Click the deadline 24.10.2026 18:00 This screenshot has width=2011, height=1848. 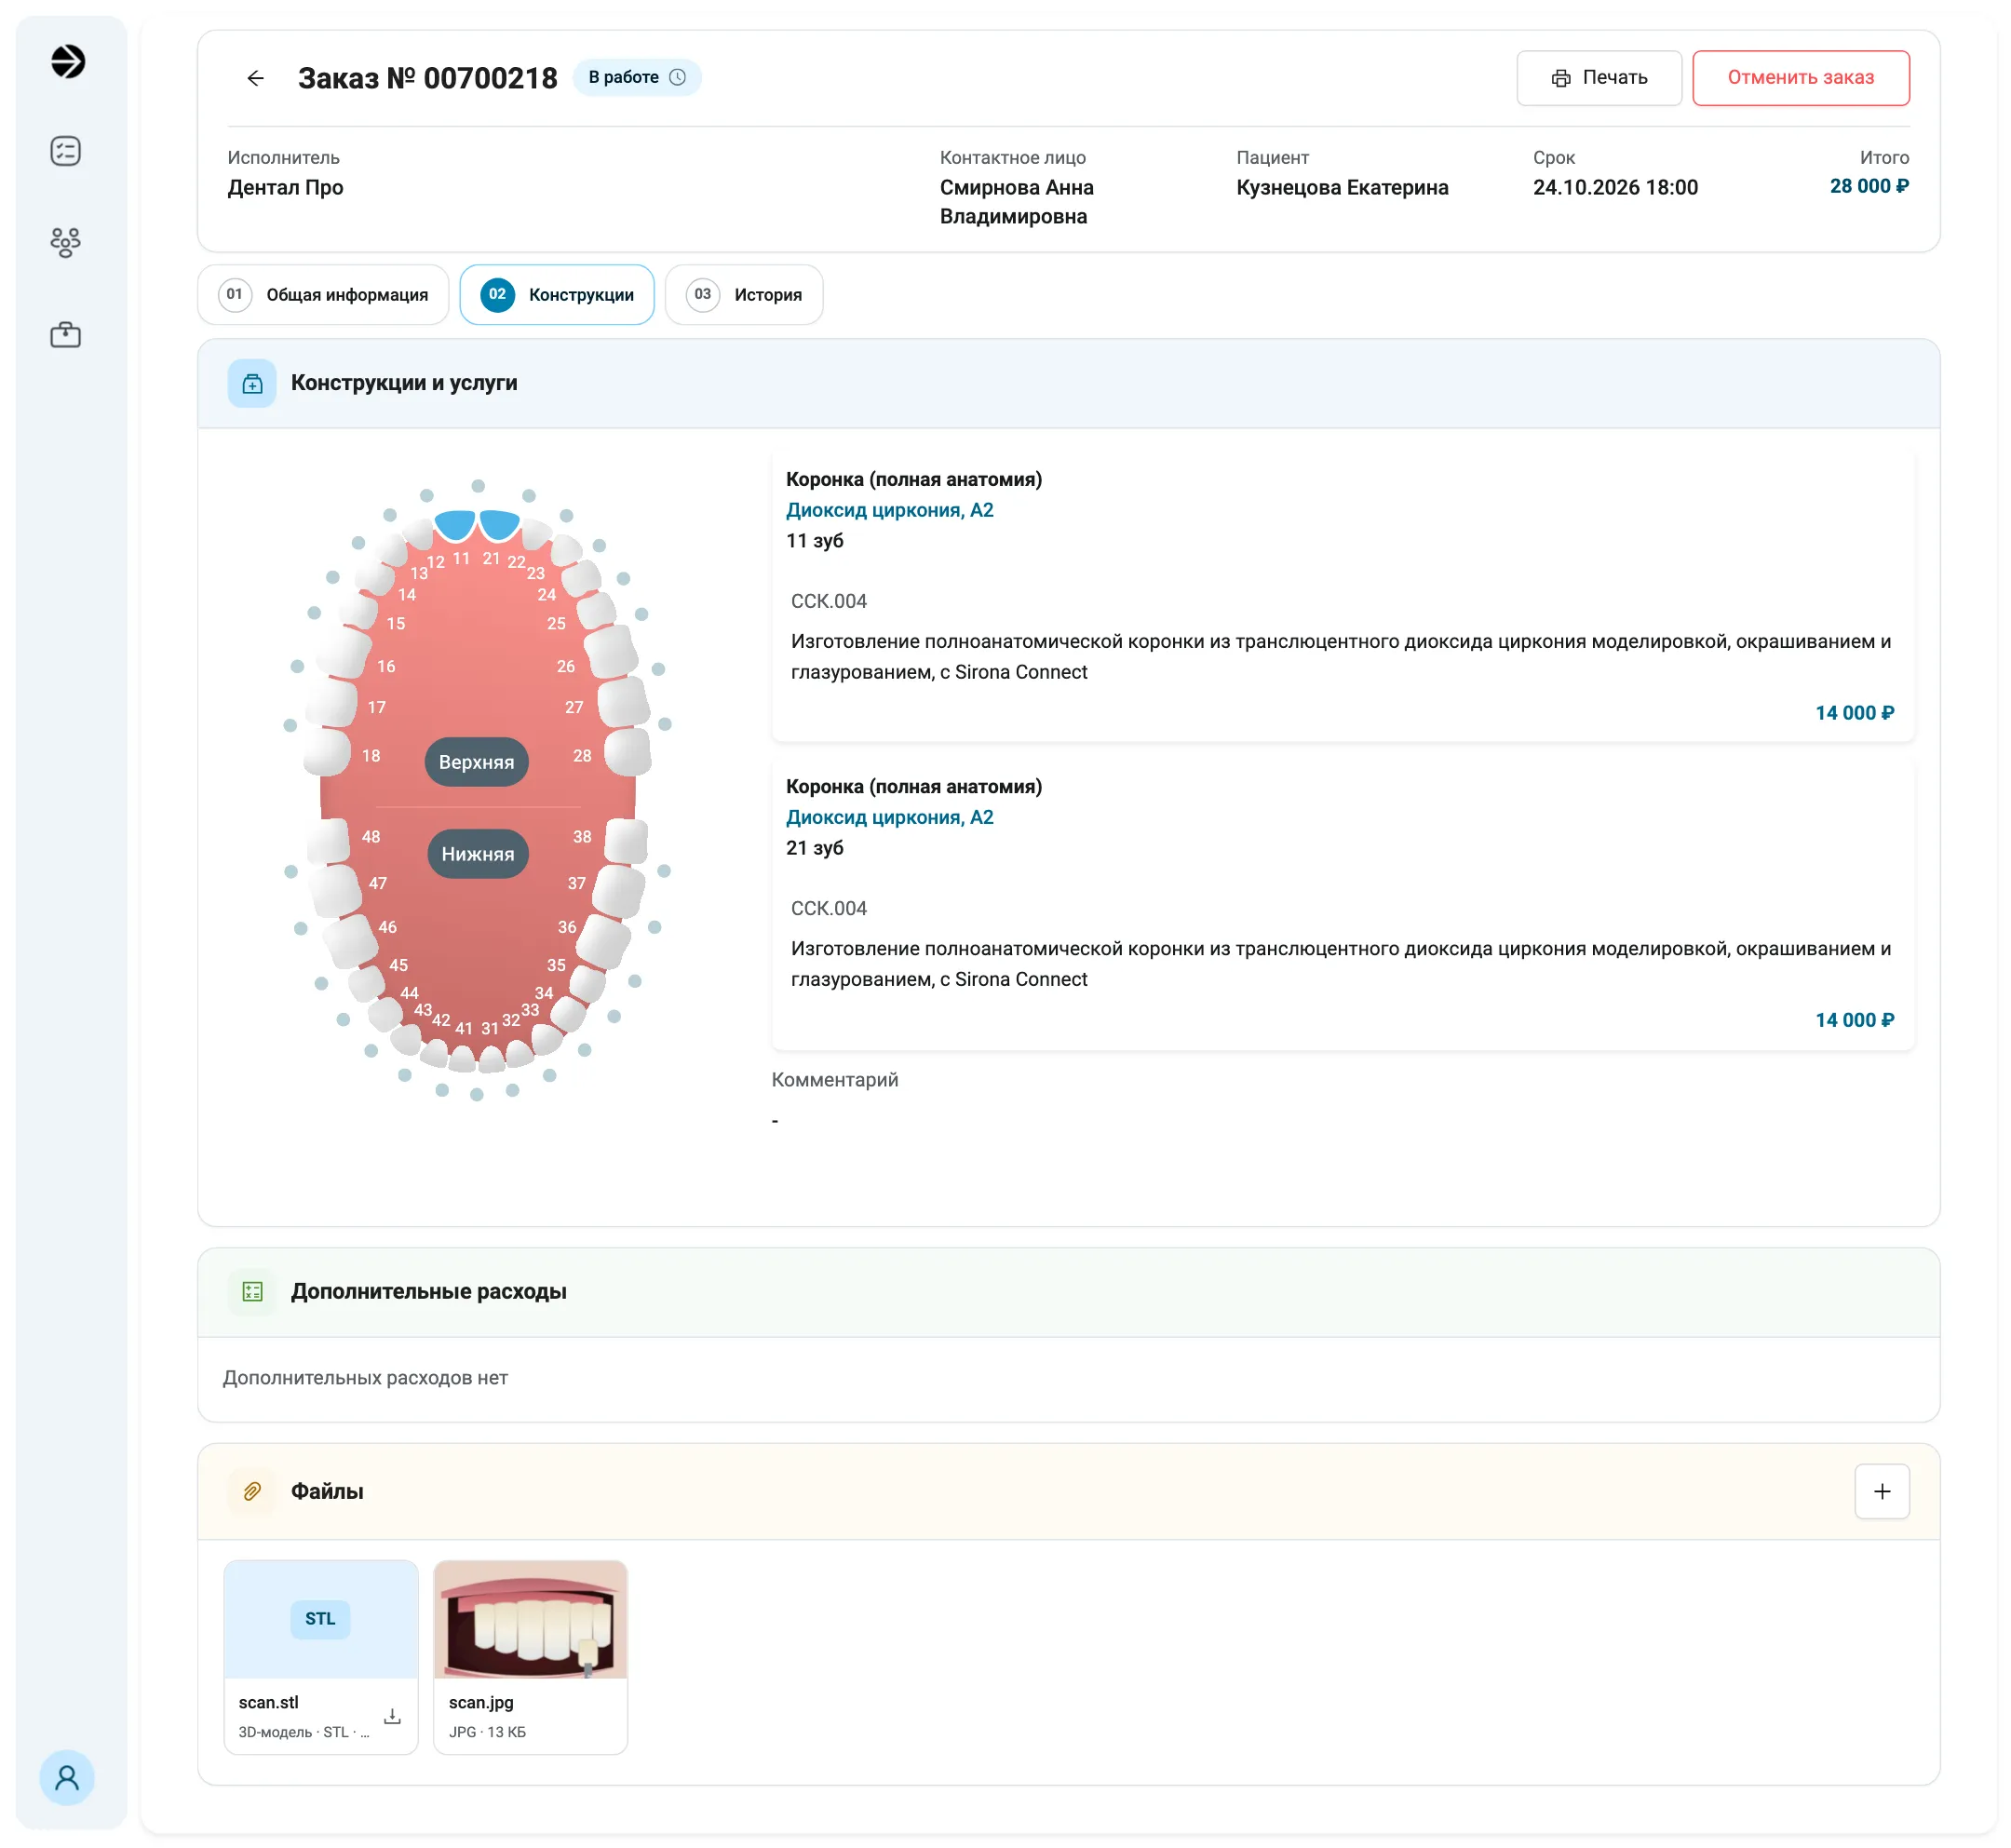tap(1615, 188)
